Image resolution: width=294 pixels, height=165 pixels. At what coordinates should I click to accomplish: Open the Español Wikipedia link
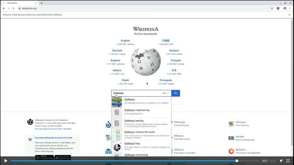[115, 60]
